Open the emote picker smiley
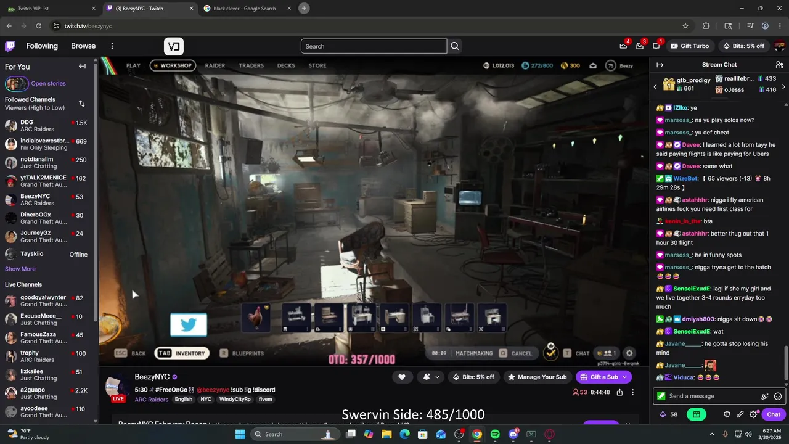 tap(778, 397)
